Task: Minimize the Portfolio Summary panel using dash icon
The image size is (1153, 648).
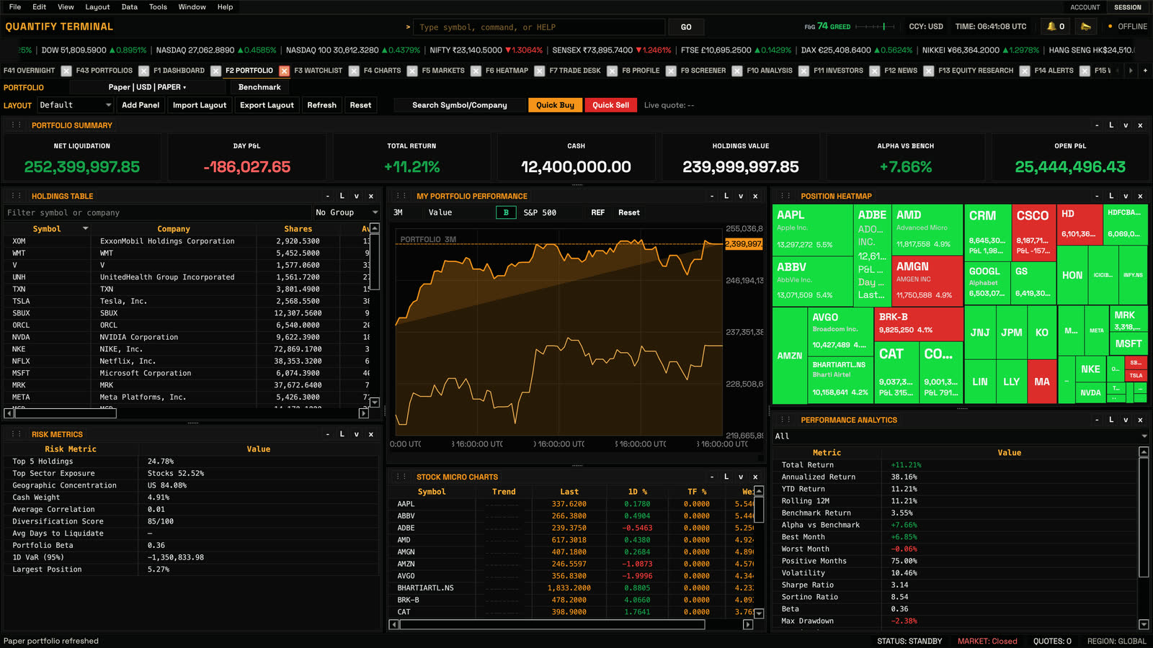Action: pos(1097,125)
